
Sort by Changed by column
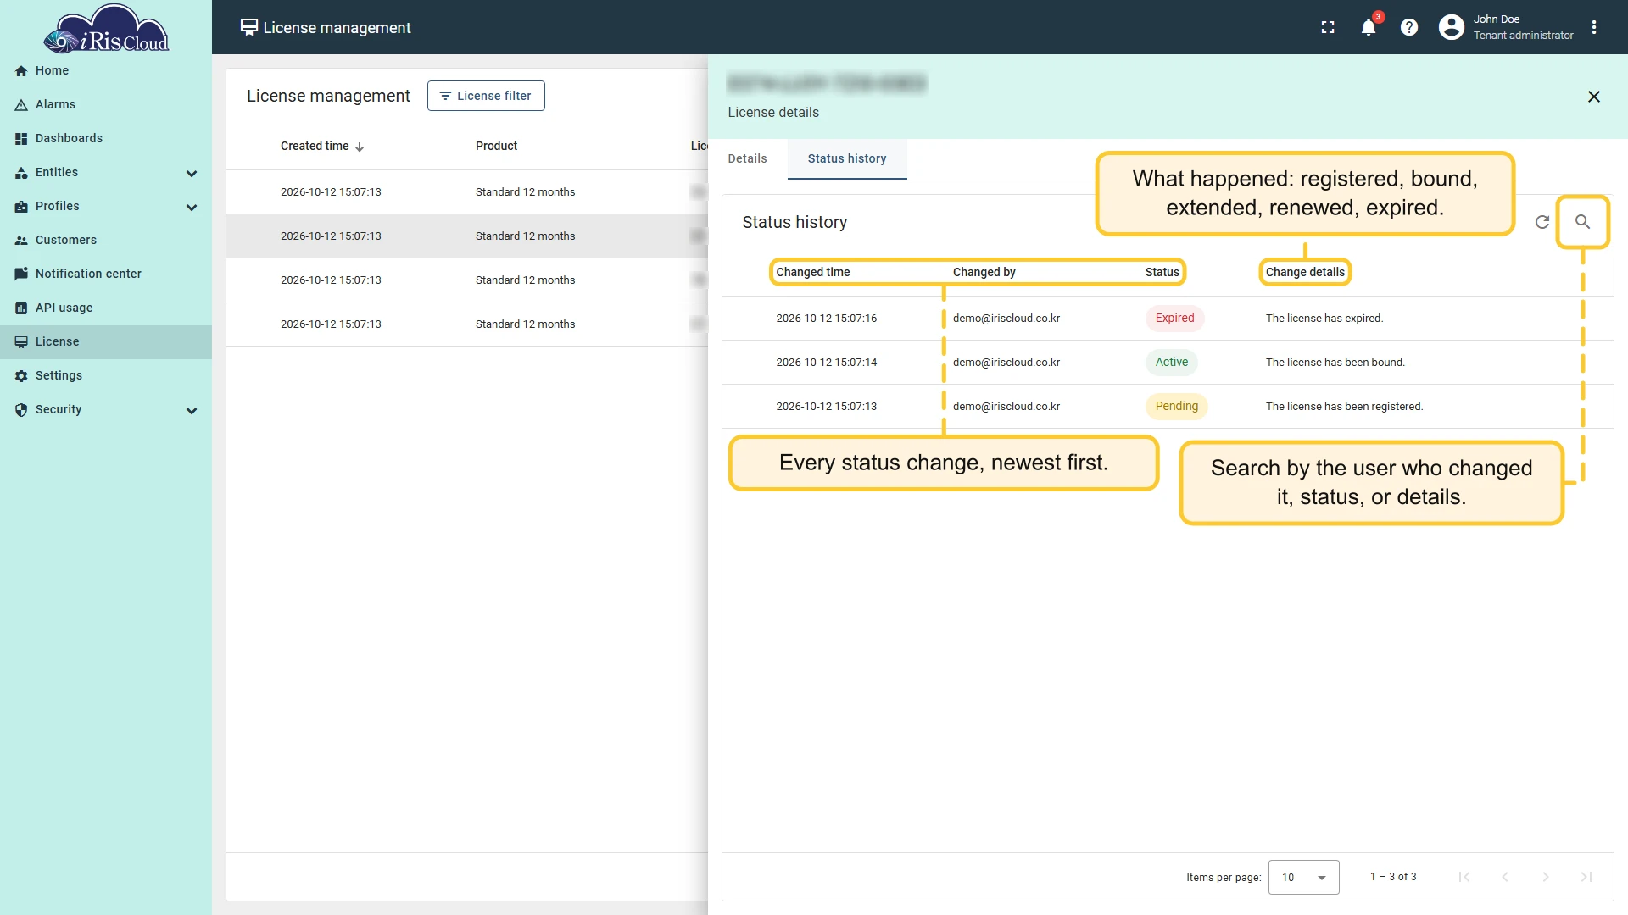pos(984,272)
